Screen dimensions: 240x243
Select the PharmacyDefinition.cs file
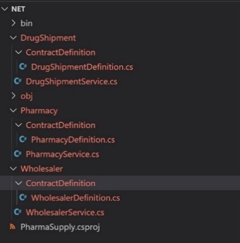click(73, 140)
